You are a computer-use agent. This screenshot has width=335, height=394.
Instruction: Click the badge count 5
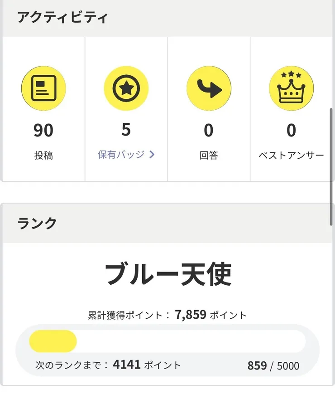126,130
